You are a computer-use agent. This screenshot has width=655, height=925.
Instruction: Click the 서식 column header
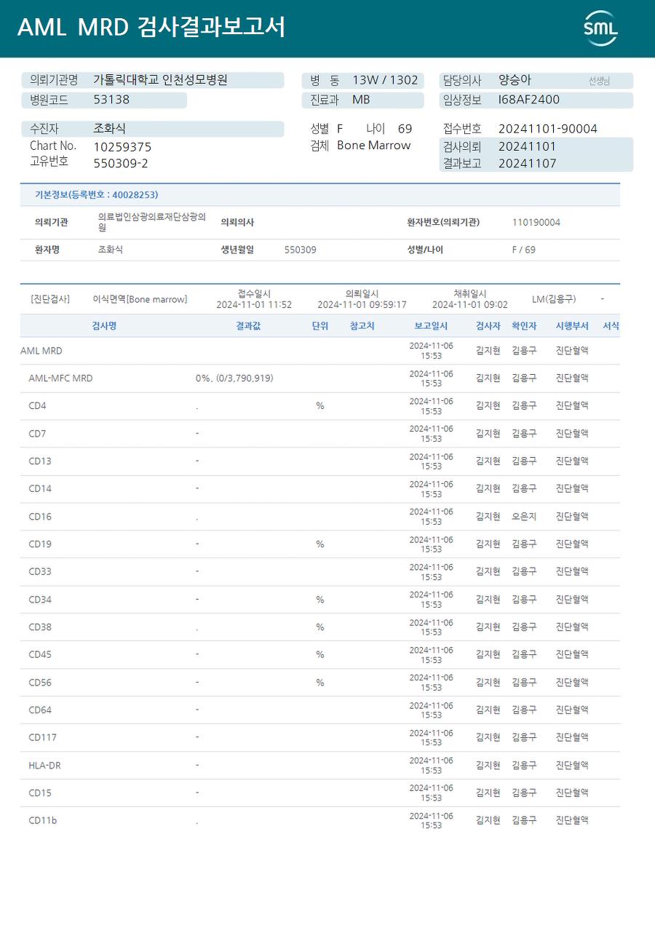pyautogui.click(x=611, y=326)
